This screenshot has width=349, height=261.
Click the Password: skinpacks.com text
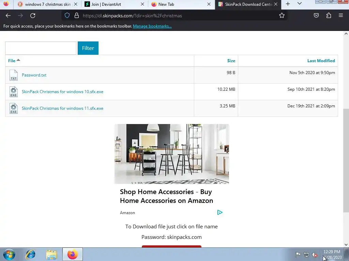171,237
